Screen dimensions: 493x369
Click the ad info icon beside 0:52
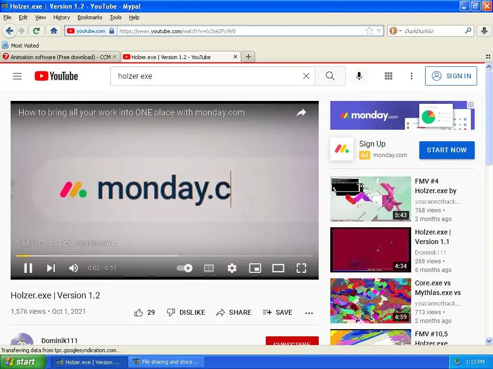(x=66, y=243)
